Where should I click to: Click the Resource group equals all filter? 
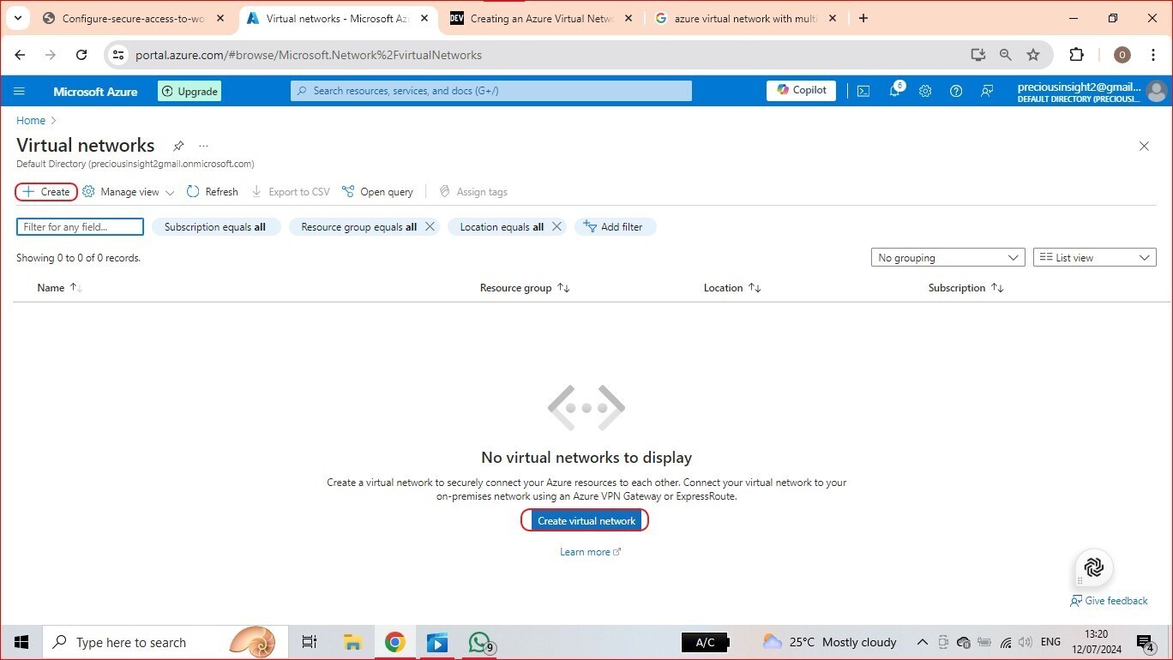(358, 227)
